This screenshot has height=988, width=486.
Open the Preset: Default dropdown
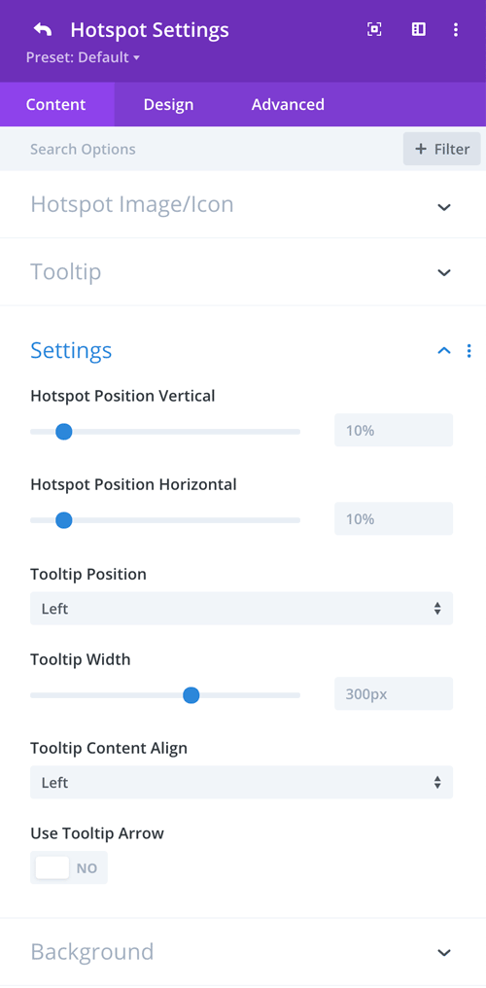83,57
